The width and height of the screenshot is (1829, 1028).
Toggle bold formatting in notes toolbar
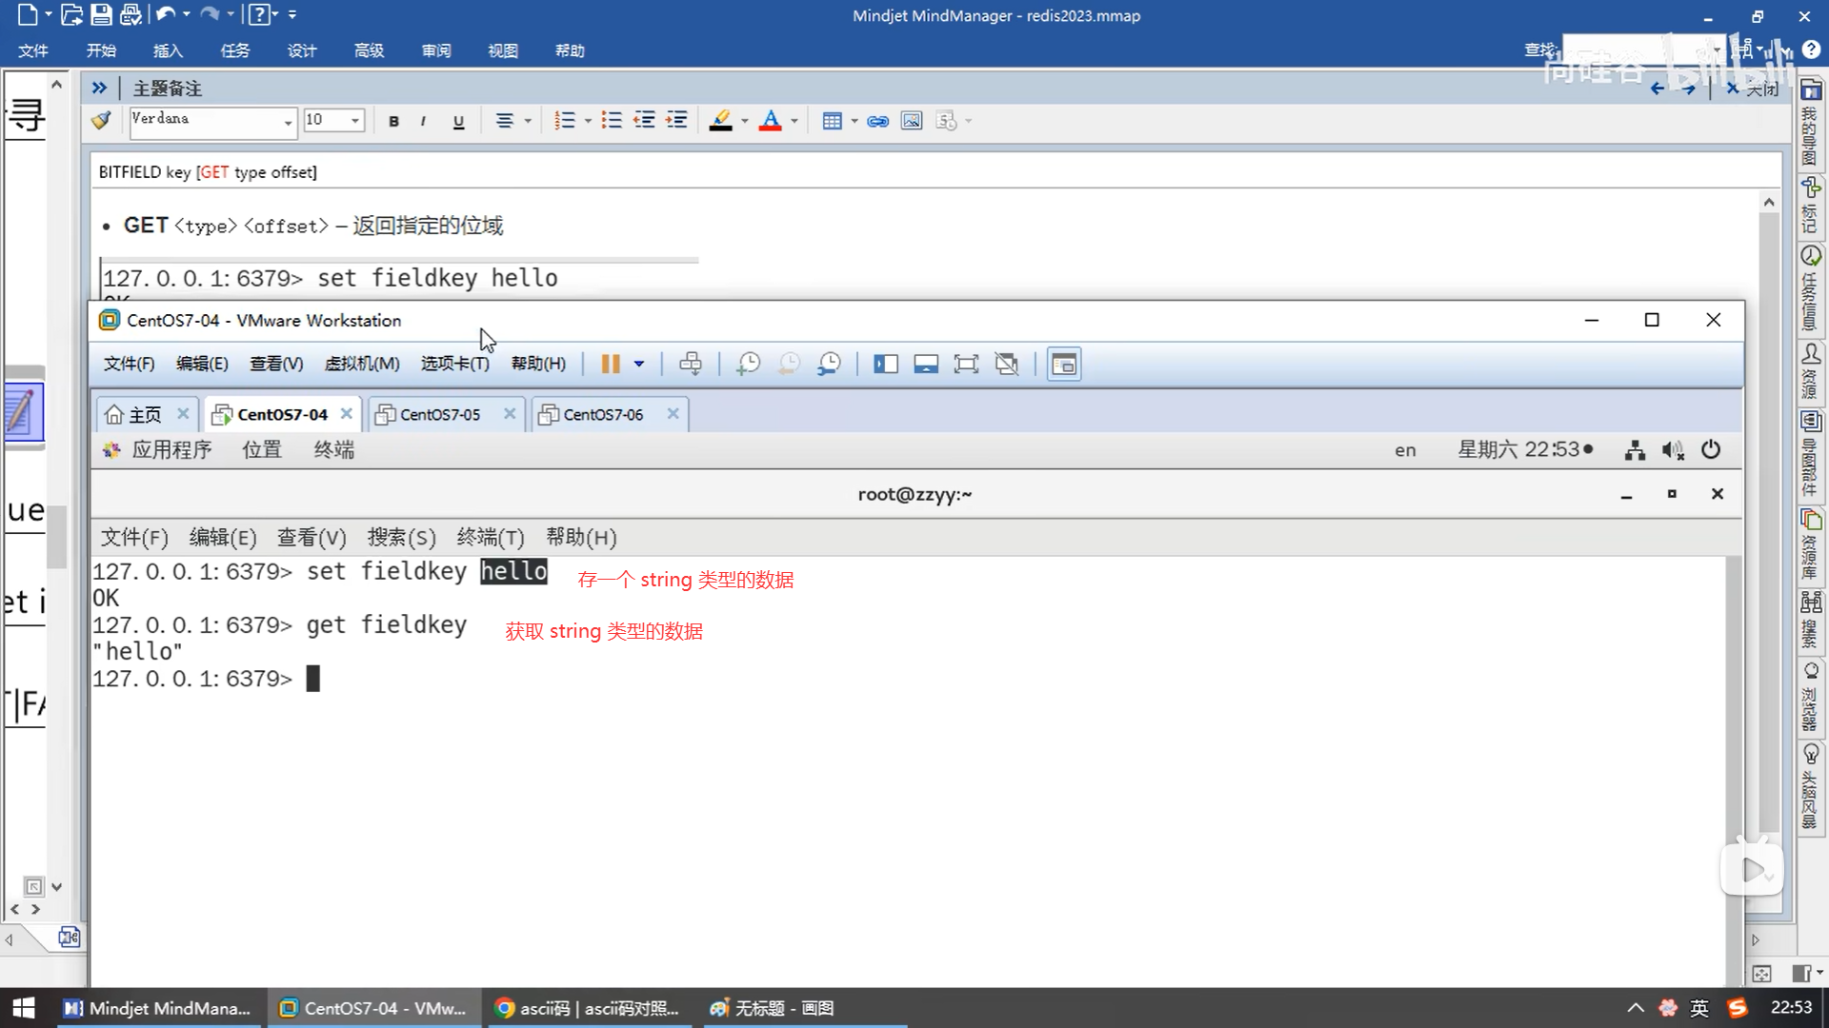[393, 121]
